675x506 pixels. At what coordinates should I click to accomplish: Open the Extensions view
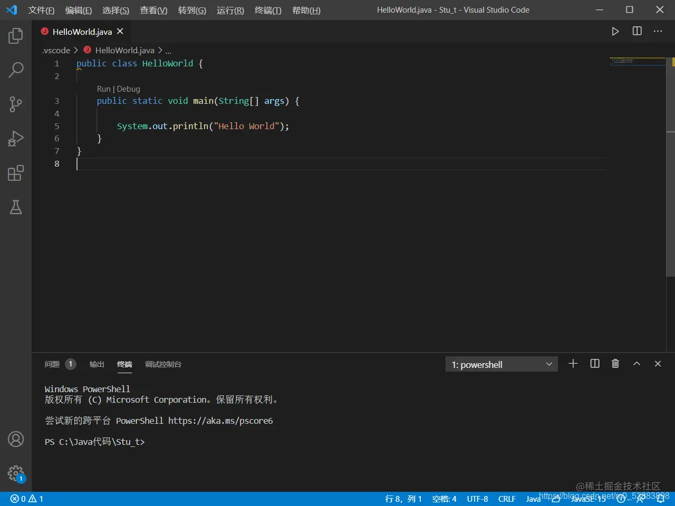[x=16, y=173]
